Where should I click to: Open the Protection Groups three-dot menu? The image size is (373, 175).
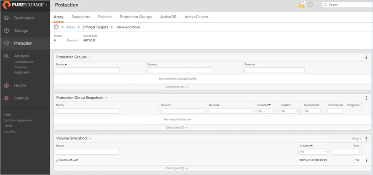366,57
